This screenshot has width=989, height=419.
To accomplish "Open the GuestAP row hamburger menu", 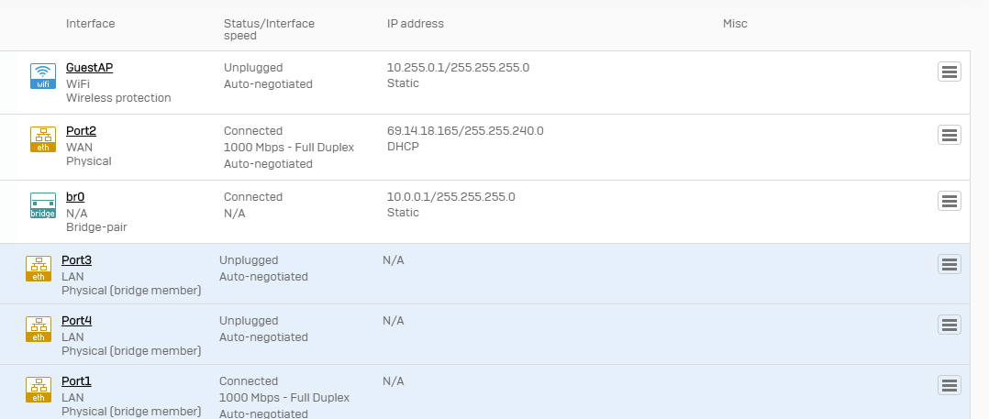I will (x=950, y=72).
